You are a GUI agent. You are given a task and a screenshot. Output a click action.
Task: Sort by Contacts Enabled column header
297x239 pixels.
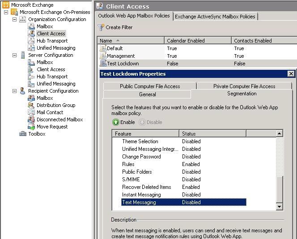[264, 41]
